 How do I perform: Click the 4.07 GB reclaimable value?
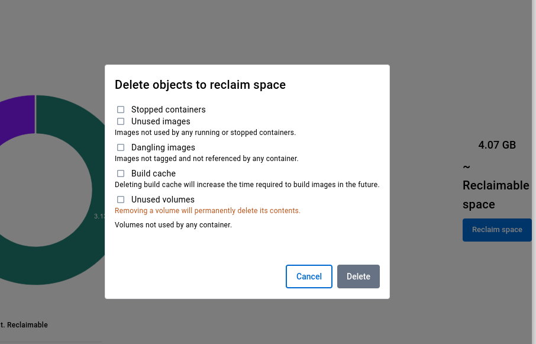(497, 145)
